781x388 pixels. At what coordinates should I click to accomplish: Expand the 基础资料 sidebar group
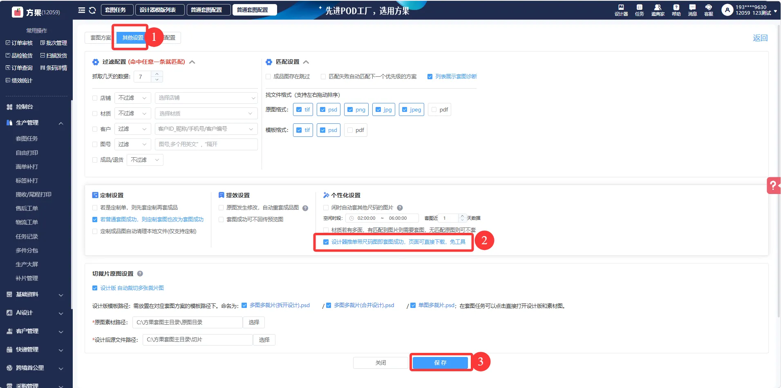point(61,295)
